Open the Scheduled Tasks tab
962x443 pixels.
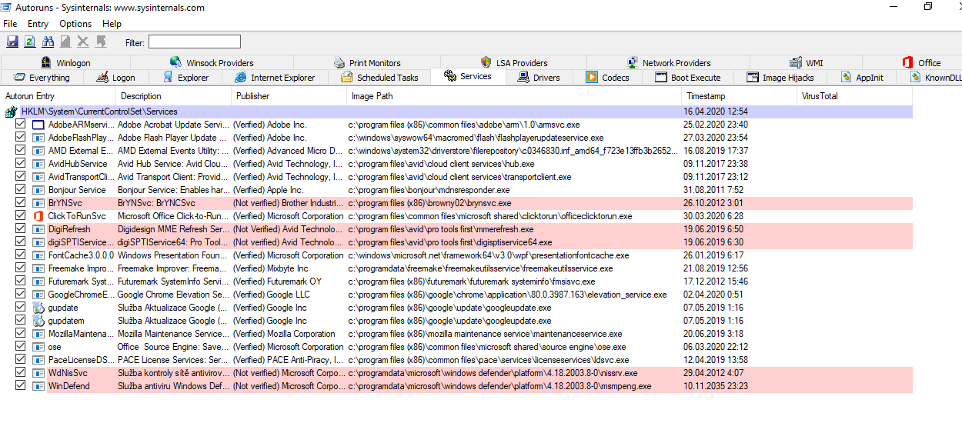tap(379, 78)
